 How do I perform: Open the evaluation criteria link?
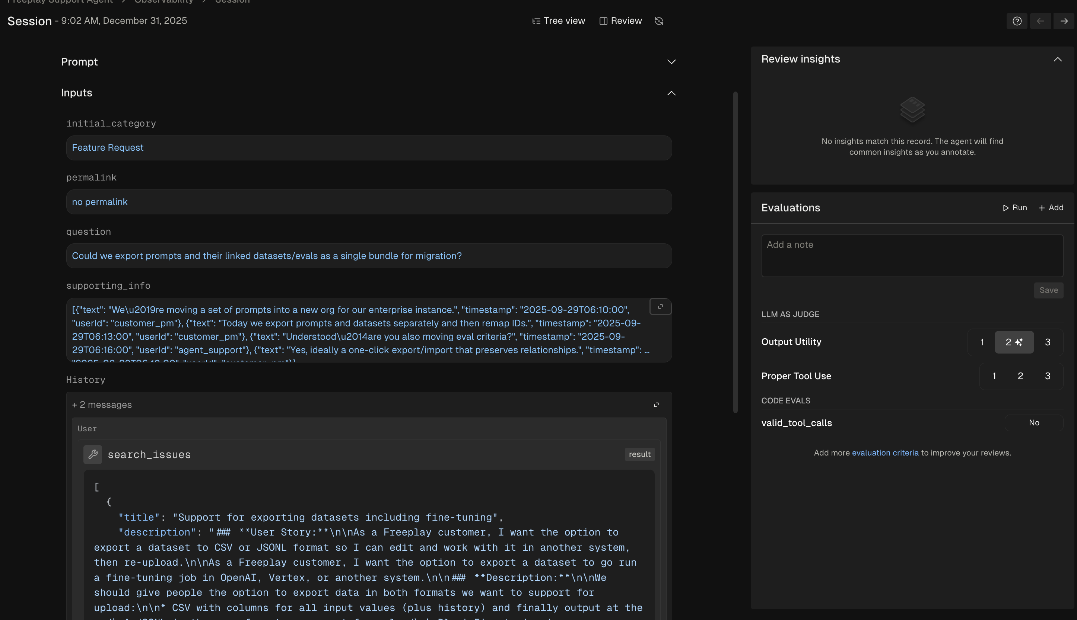point(885,453)
